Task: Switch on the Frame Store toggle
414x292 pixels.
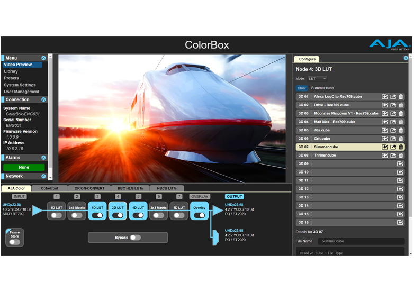Action: click(14, 242)
